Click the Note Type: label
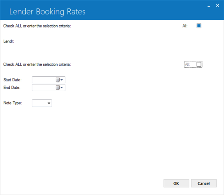The image size is (224, 195). click(13, 103)
